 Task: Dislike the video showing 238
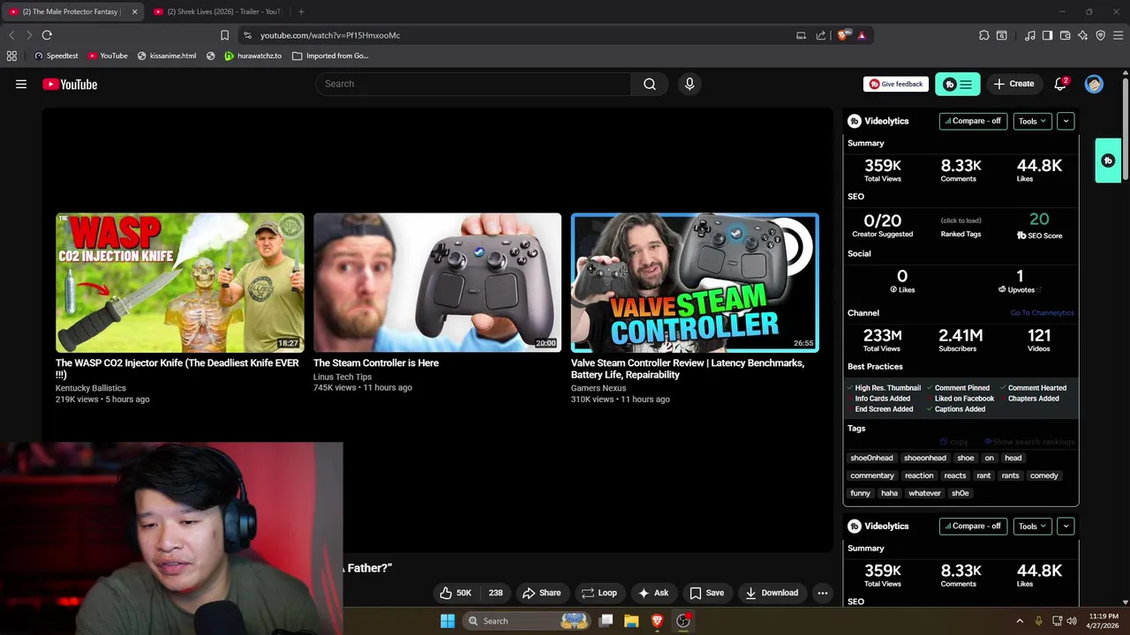pos(496,593)
